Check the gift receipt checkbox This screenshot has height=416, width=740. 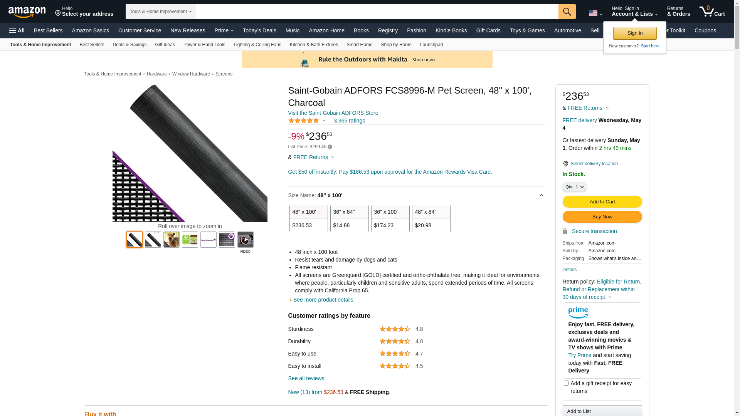(566, 383)
